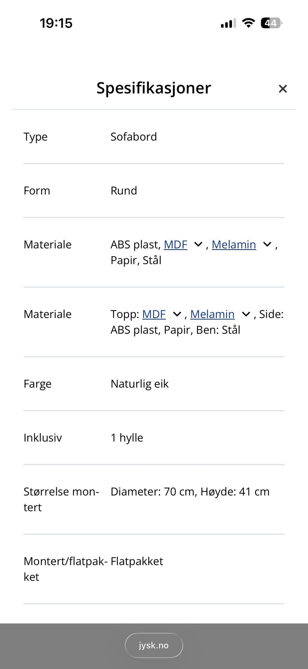The image size is (308, 669).
Task: Tap the Wi-Fi status icon
Action: (248, 23)
